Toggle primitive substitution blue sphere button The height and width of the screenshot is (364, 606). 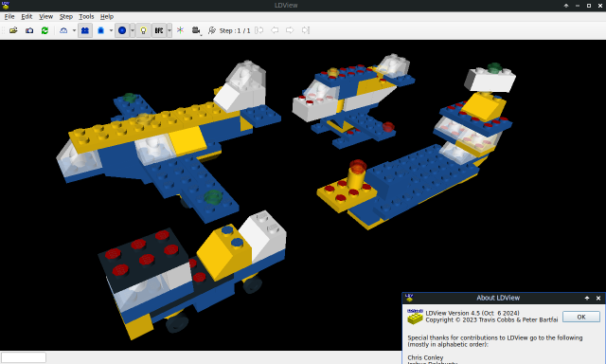(122, 30)
